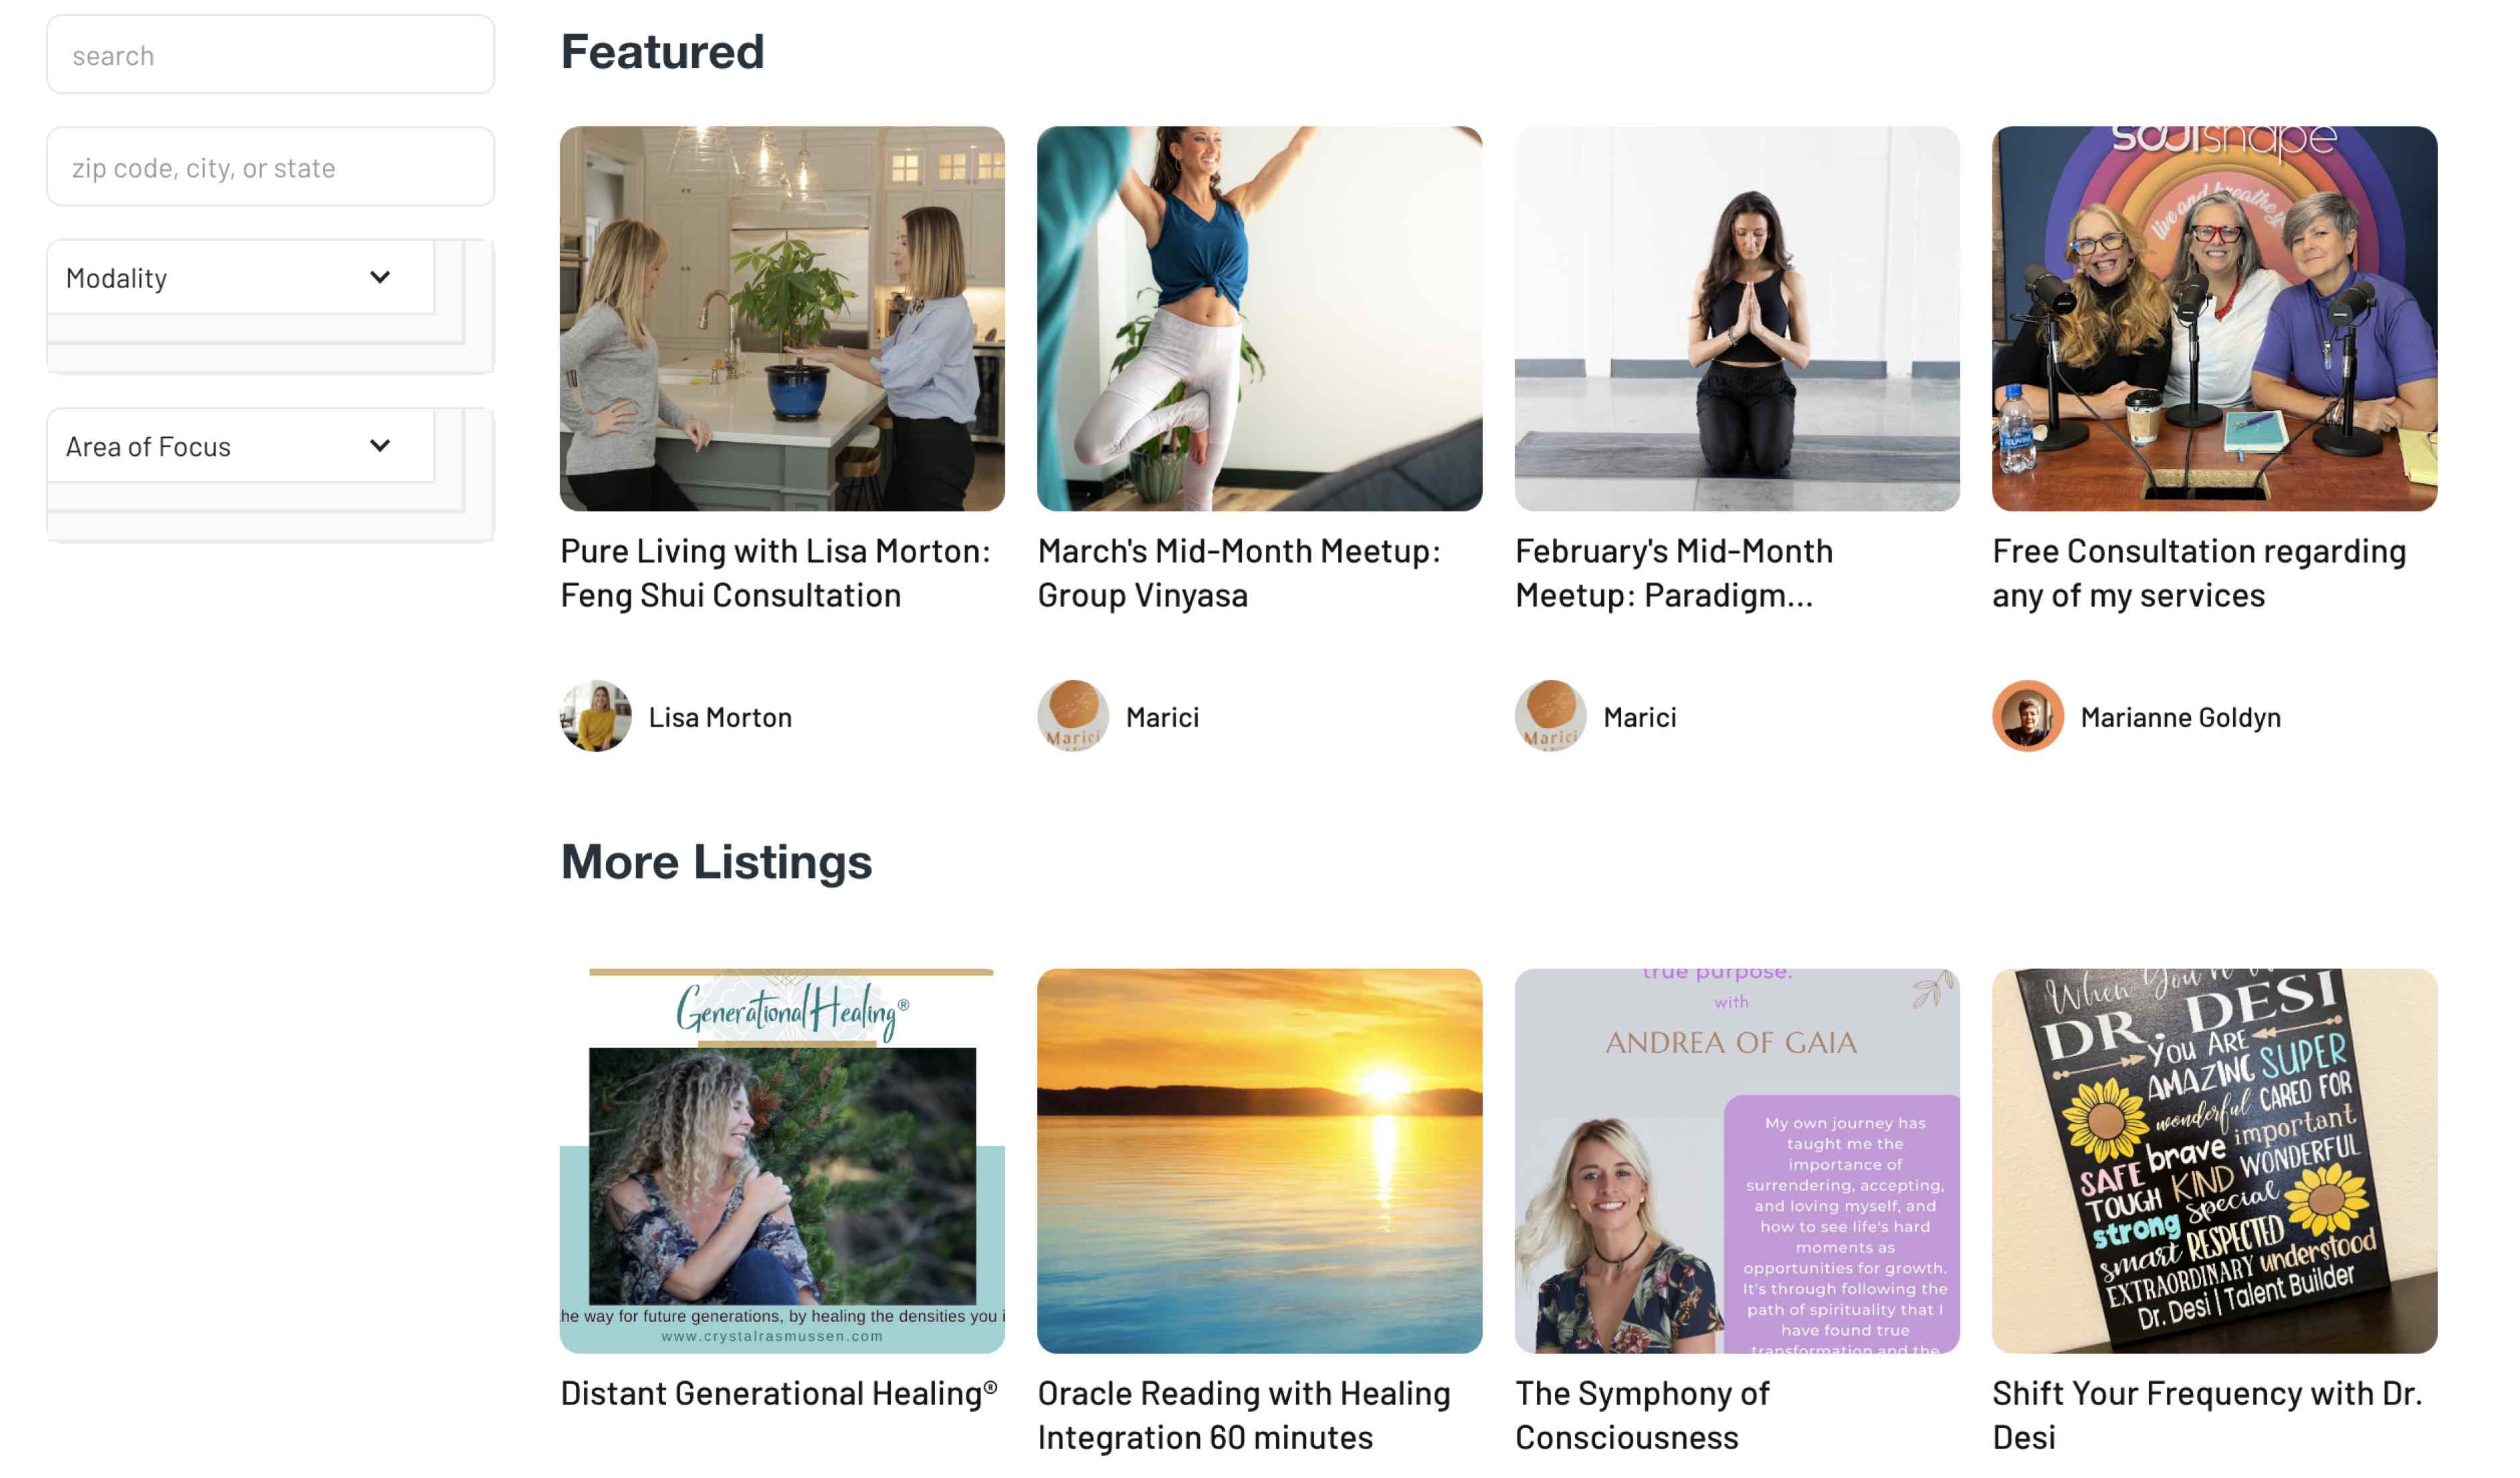Open the soulshape podcast trio thumbnail
Image resolution: width=2520 pixels, height=1478 pixels.
pyautogui.click(x=2214, y=319)
